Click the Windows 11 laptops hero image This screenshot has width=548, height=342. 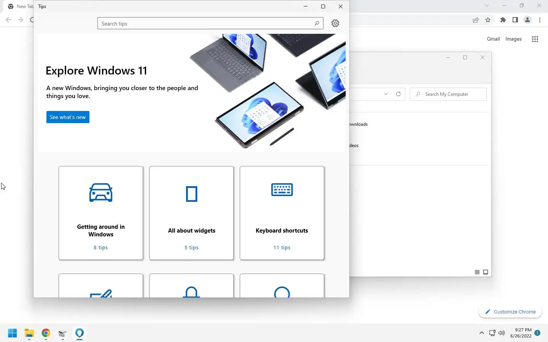pyautogui.click(x=268, y=91)
